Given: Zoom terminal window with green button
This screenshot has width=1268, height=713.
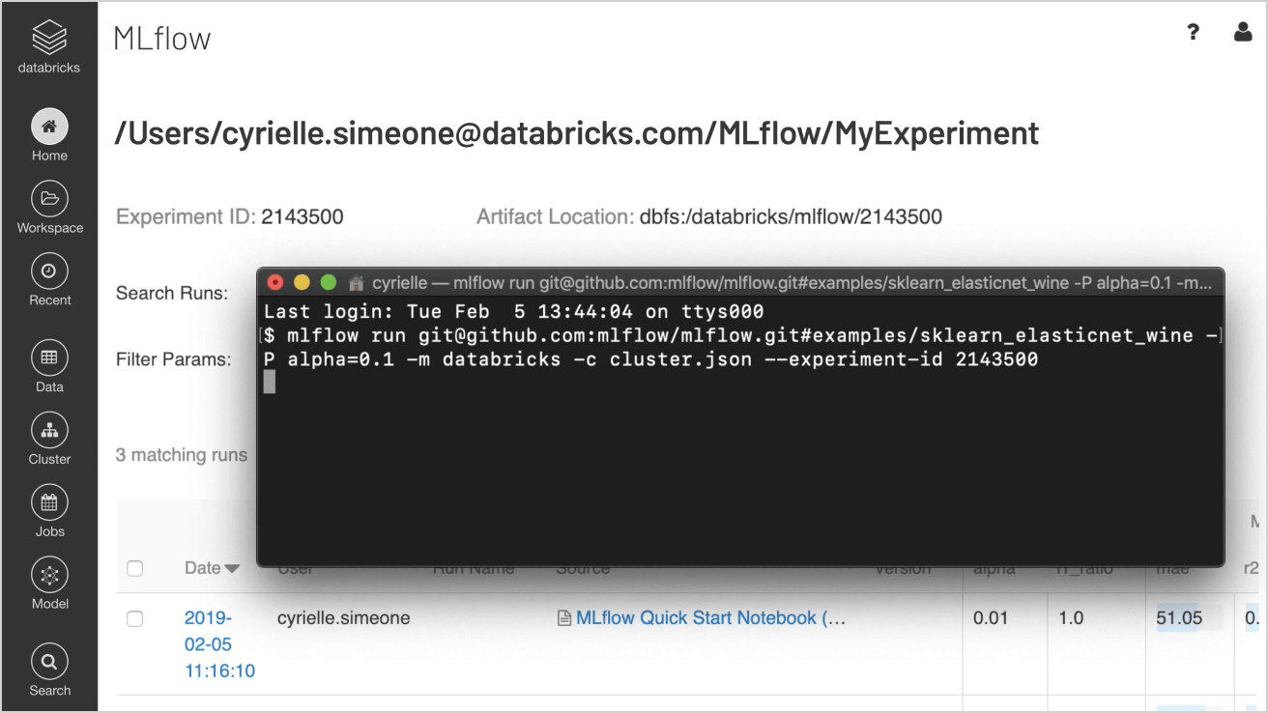Looking at the screenshot, I should pyautogui.click(x=328, y=283).
